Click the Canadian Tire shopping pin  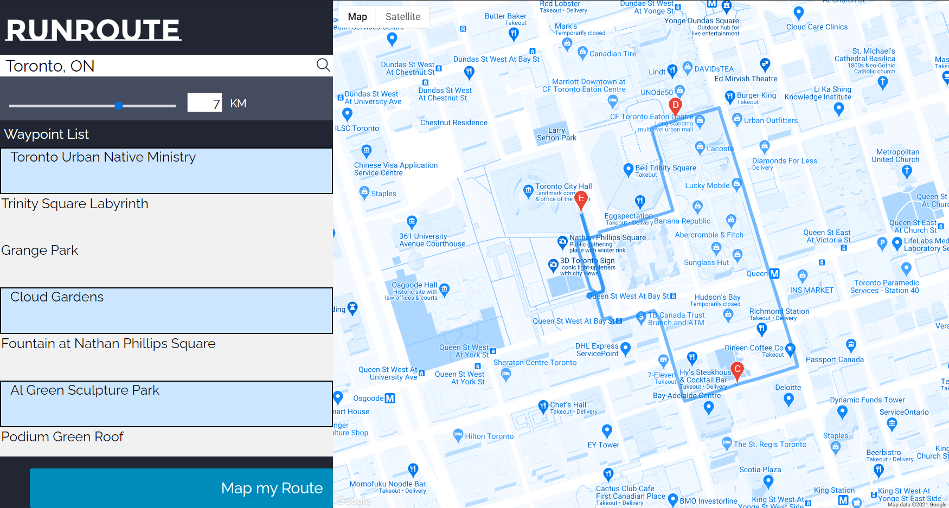(x=582, y=53)
